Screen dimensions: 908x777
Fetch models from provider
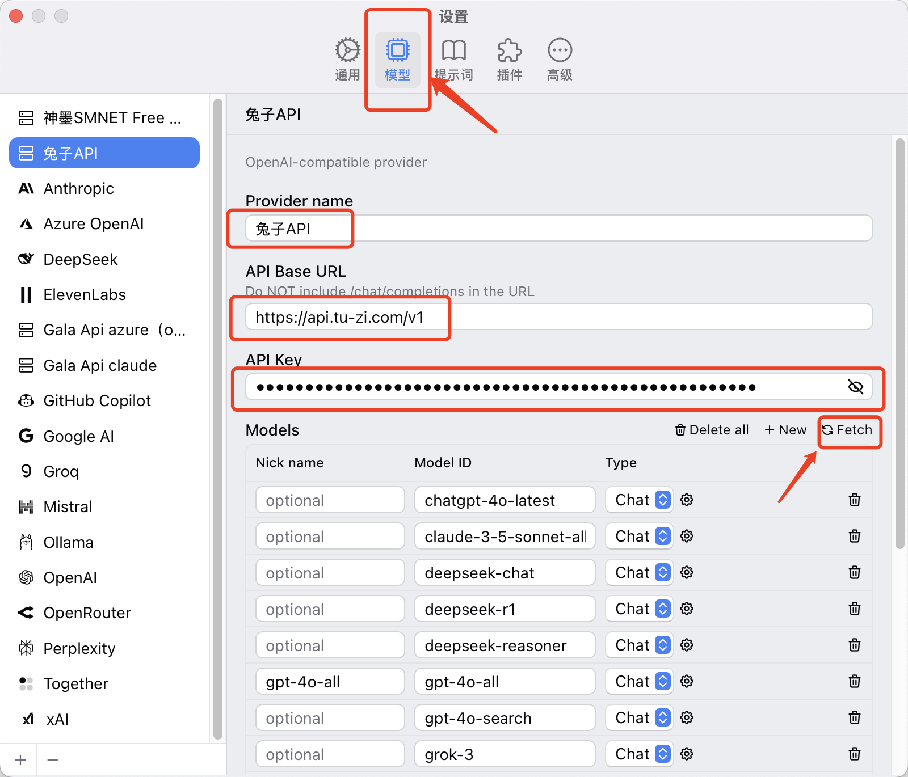[847, 430]
